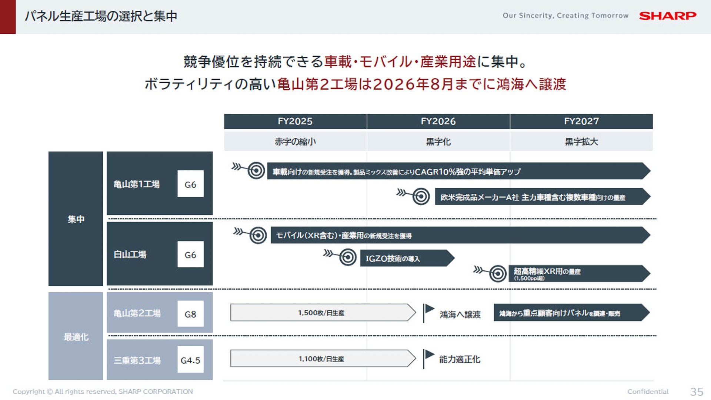Viewport: 711px width, 400px height.
Task: Click the SHARP logo
Action: [667, 16]
